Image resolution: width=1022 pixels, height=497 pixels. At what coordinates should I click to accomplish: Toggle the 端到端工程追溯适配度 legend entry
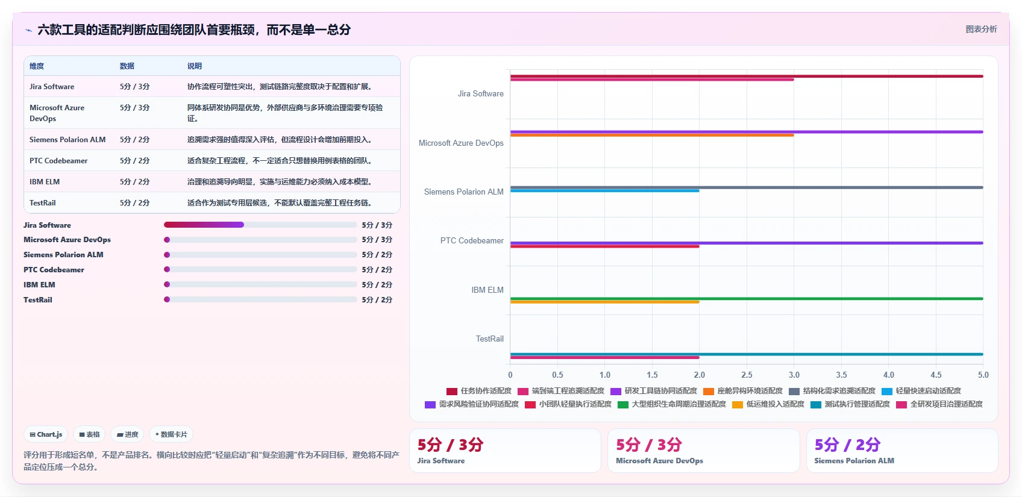[x=560, y=391]
